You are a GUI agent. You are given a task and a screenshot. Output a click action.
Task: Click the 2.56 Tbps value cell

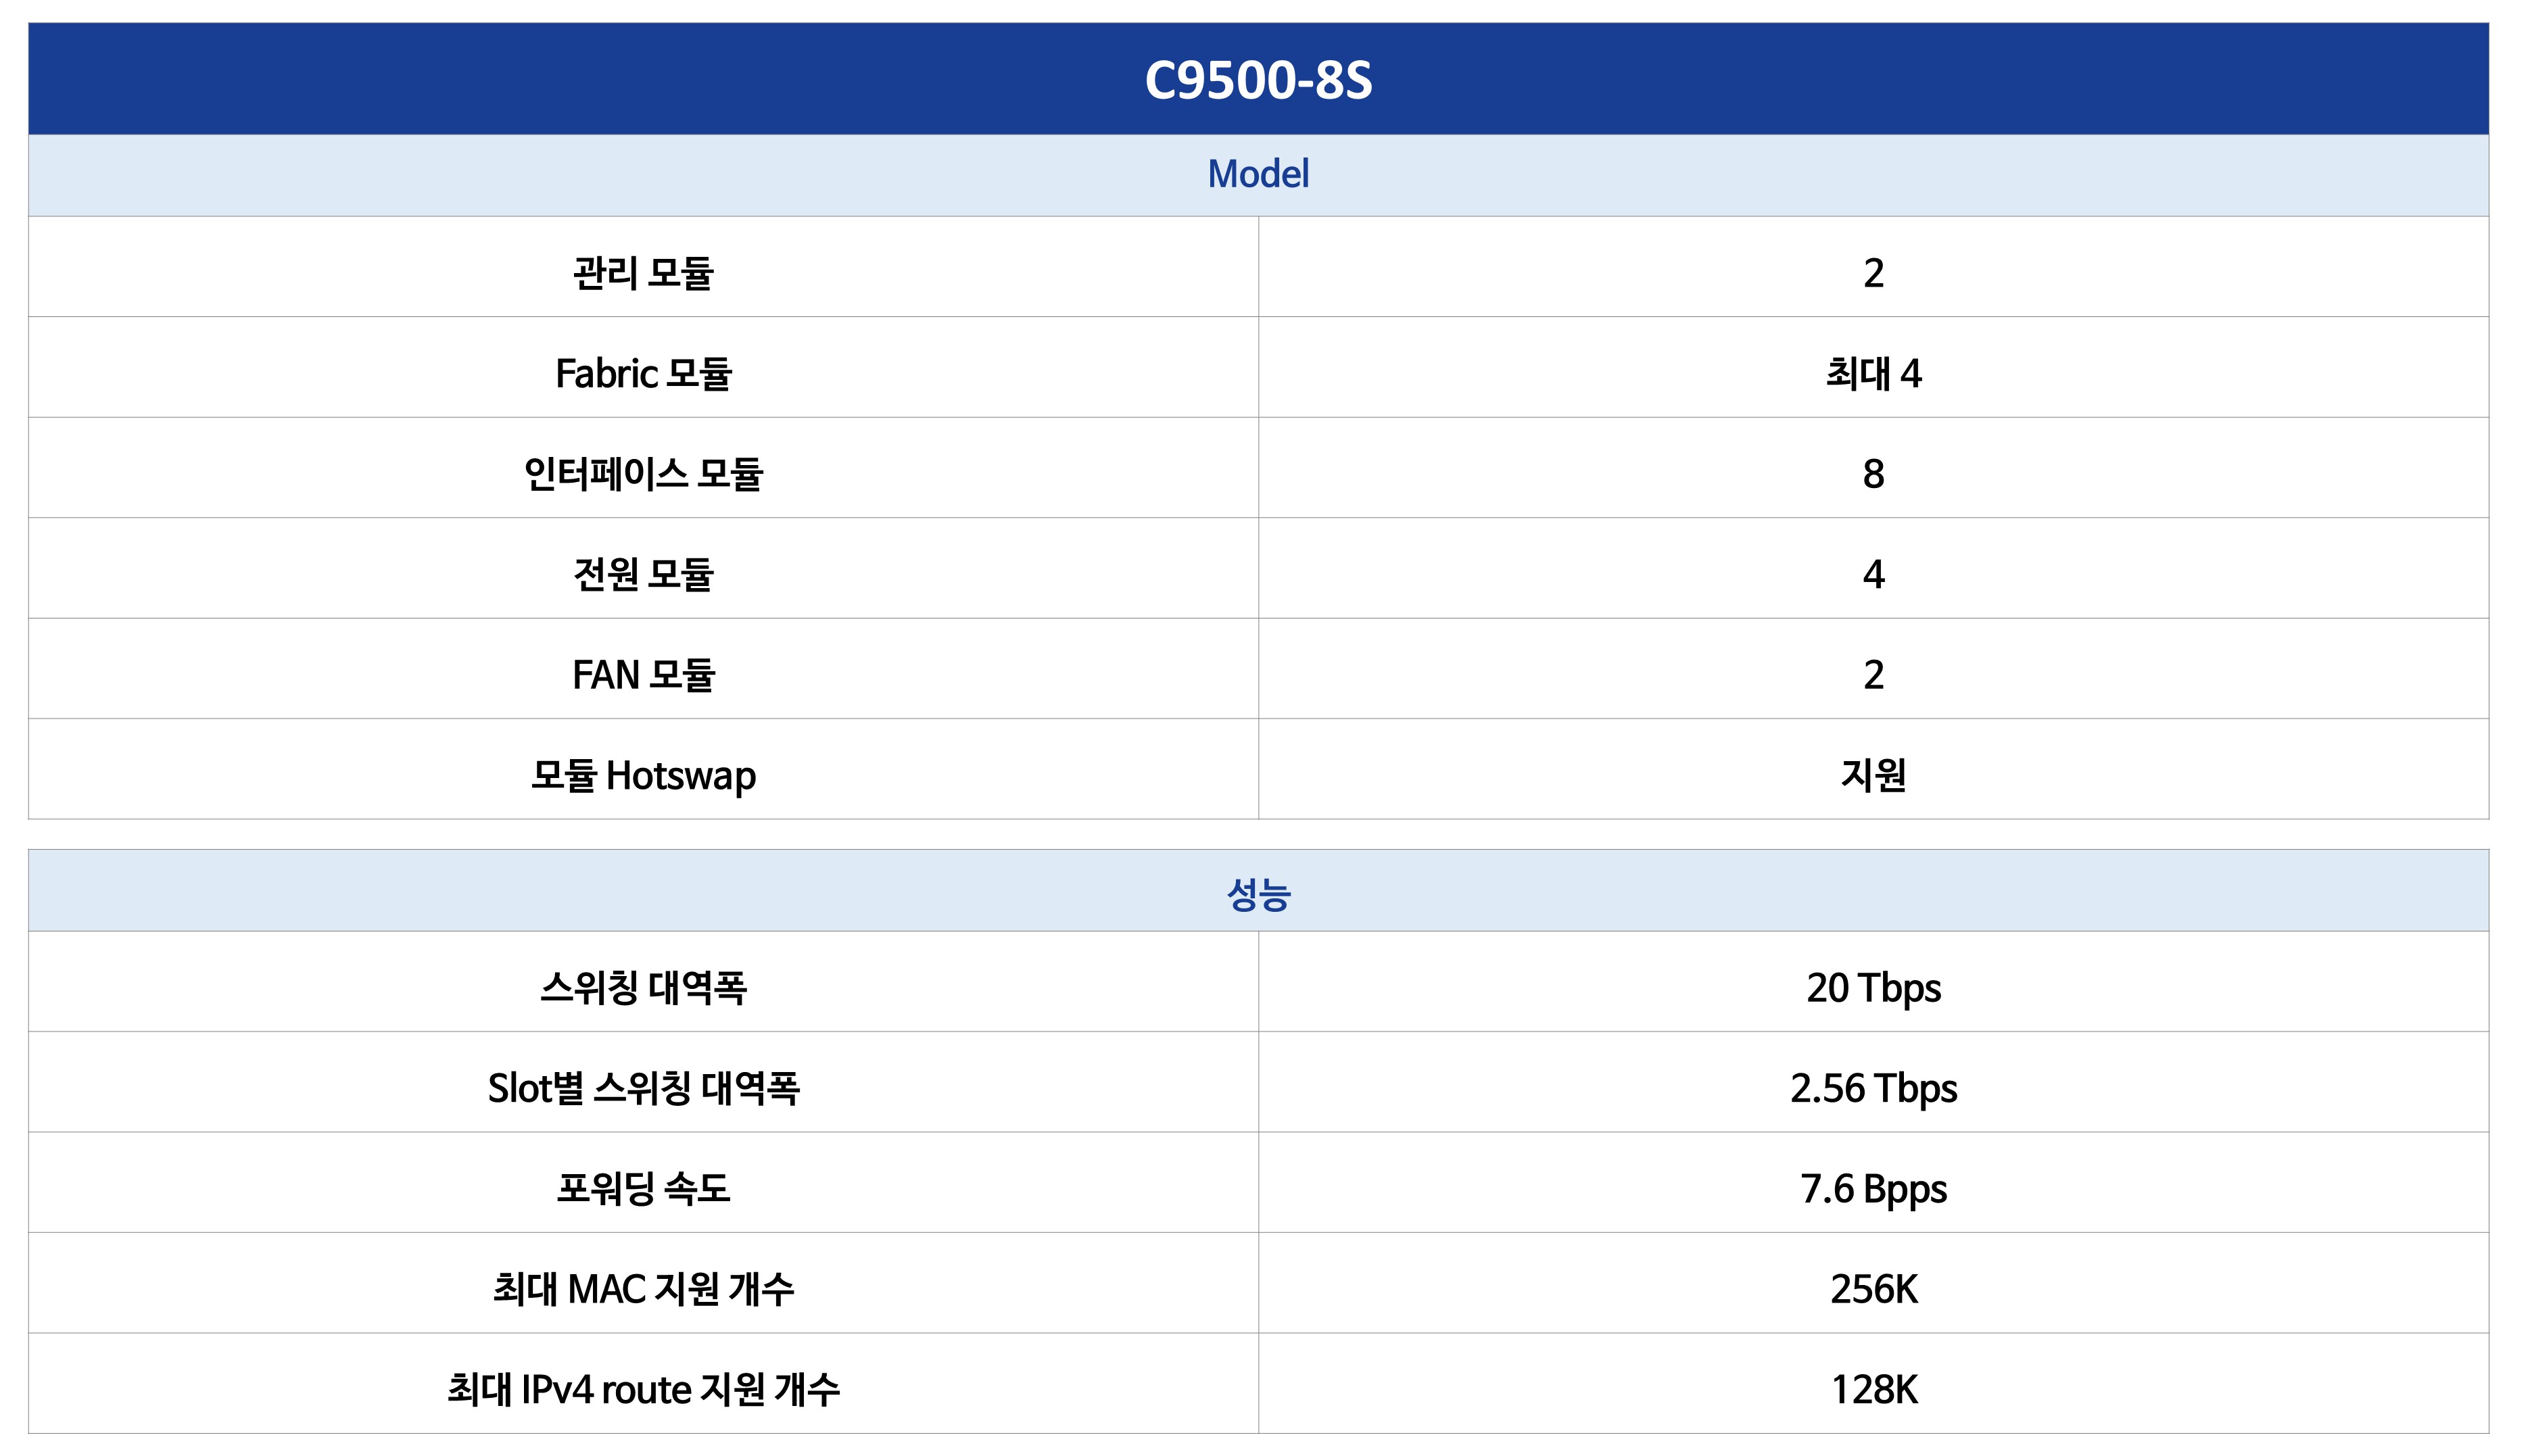(1872, 1089)
